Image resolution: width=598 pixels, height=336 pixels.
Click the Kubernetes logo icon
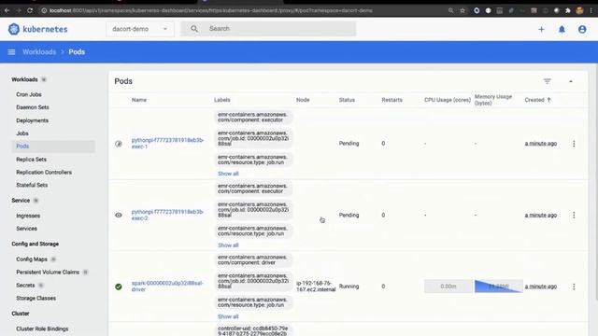[x=14, y=29]
